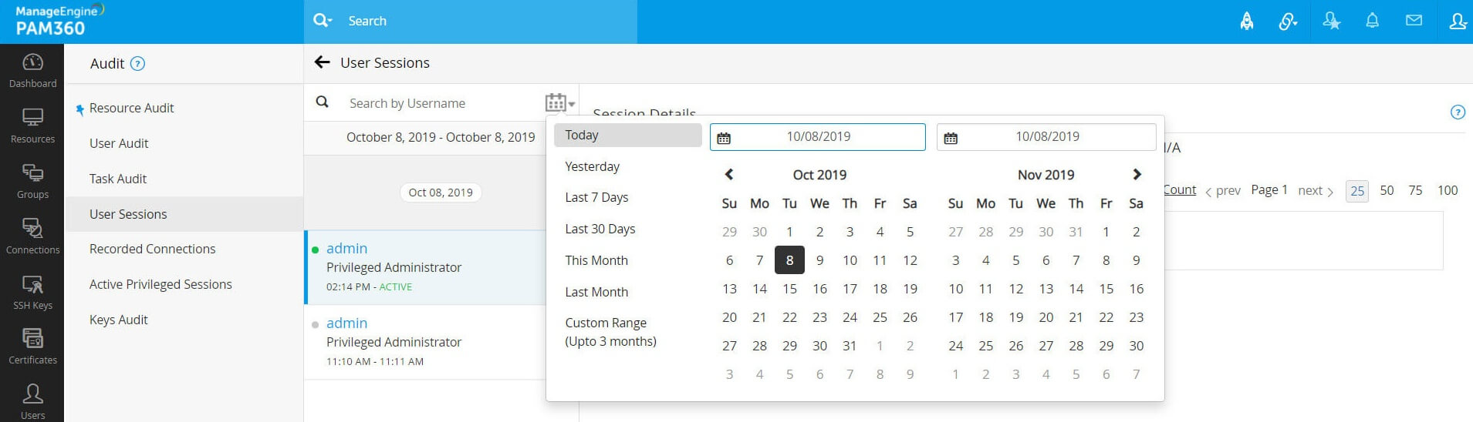Viewport: 1473px width, 422px height.
Task: Select October 15 in calendar
Action: [x=789, y=289]
